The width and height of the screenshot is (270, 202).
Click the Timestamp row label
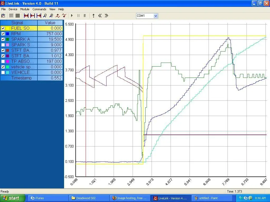pyautogui.click(x=22, y=78)
